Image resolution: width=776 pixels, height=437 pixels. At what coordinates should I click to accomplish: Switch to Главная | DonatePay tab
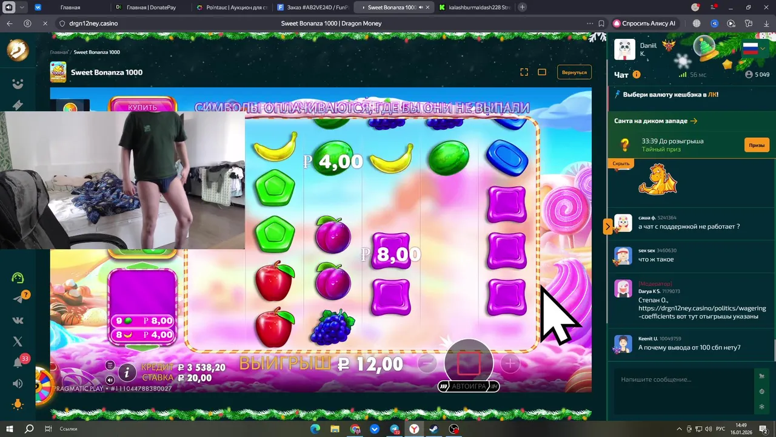click(150, 7)
